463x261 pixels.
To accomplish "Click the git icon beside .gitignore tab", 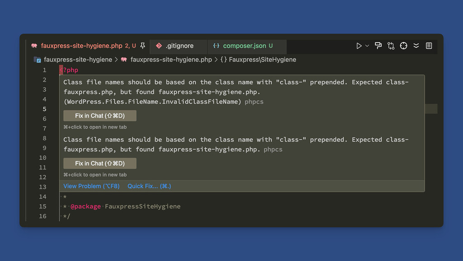I will (x=159, y=46).
